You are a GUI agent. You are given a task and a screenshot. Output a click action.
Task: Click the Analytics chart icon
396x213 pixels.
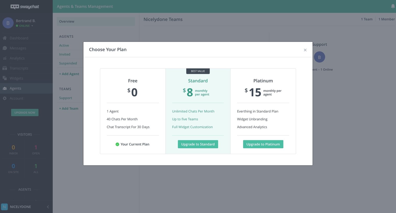[5, 58]
